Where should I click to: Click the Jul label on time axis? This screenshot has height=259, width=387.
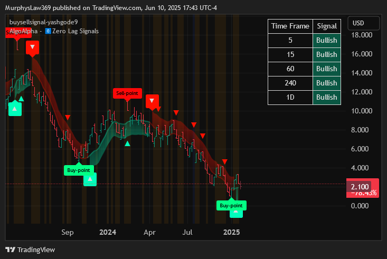click(187, 232)
